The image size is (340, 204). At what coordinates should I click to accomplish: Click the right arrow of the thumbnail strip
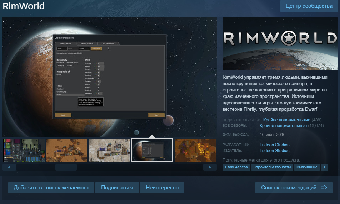pos(210,167)
